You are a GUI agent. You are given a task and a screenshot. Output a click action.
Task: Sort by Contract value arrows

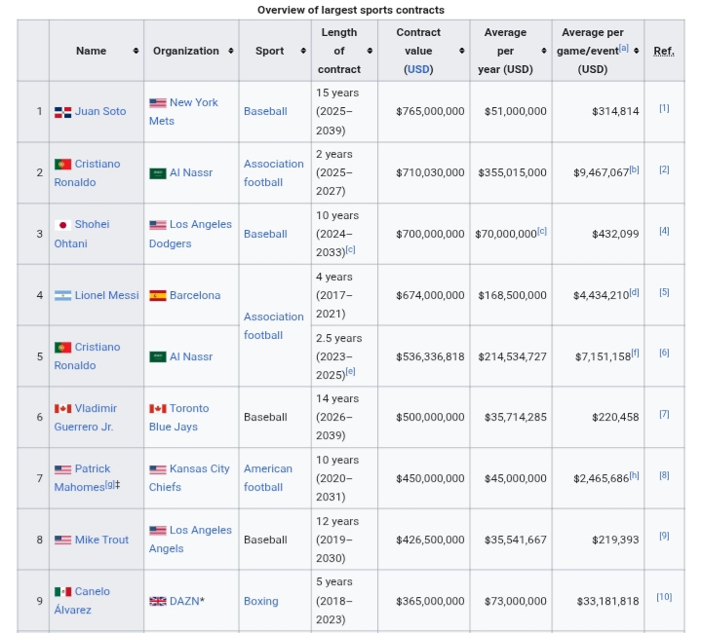pos(461,51)
